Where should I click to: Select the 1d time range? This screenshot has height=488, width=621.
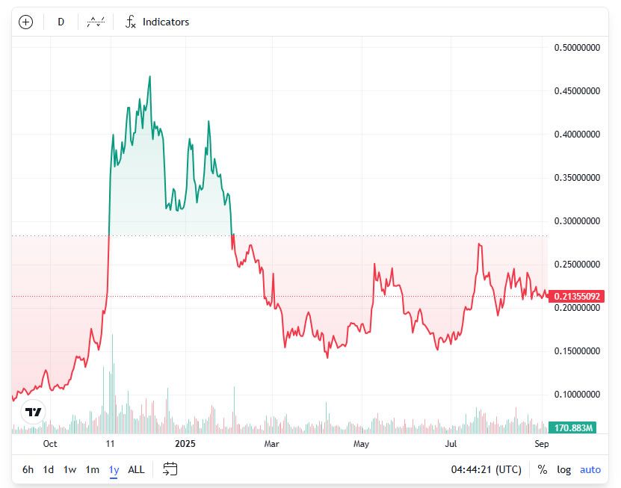tap(49, 469)
